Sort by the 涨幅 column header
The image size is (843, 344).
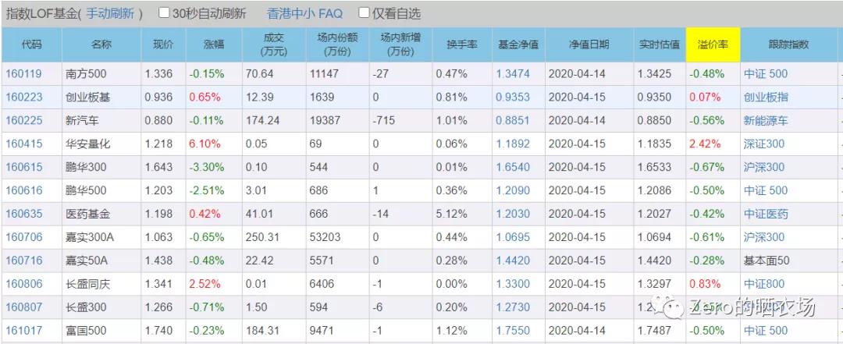pos(214,44)
